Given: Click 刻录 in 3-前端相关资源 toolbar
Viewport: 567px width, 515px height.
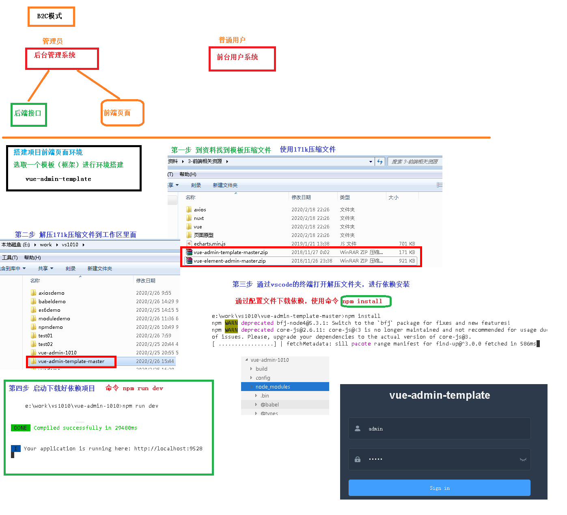Looking at the screenshot, I should coord(196,185).
